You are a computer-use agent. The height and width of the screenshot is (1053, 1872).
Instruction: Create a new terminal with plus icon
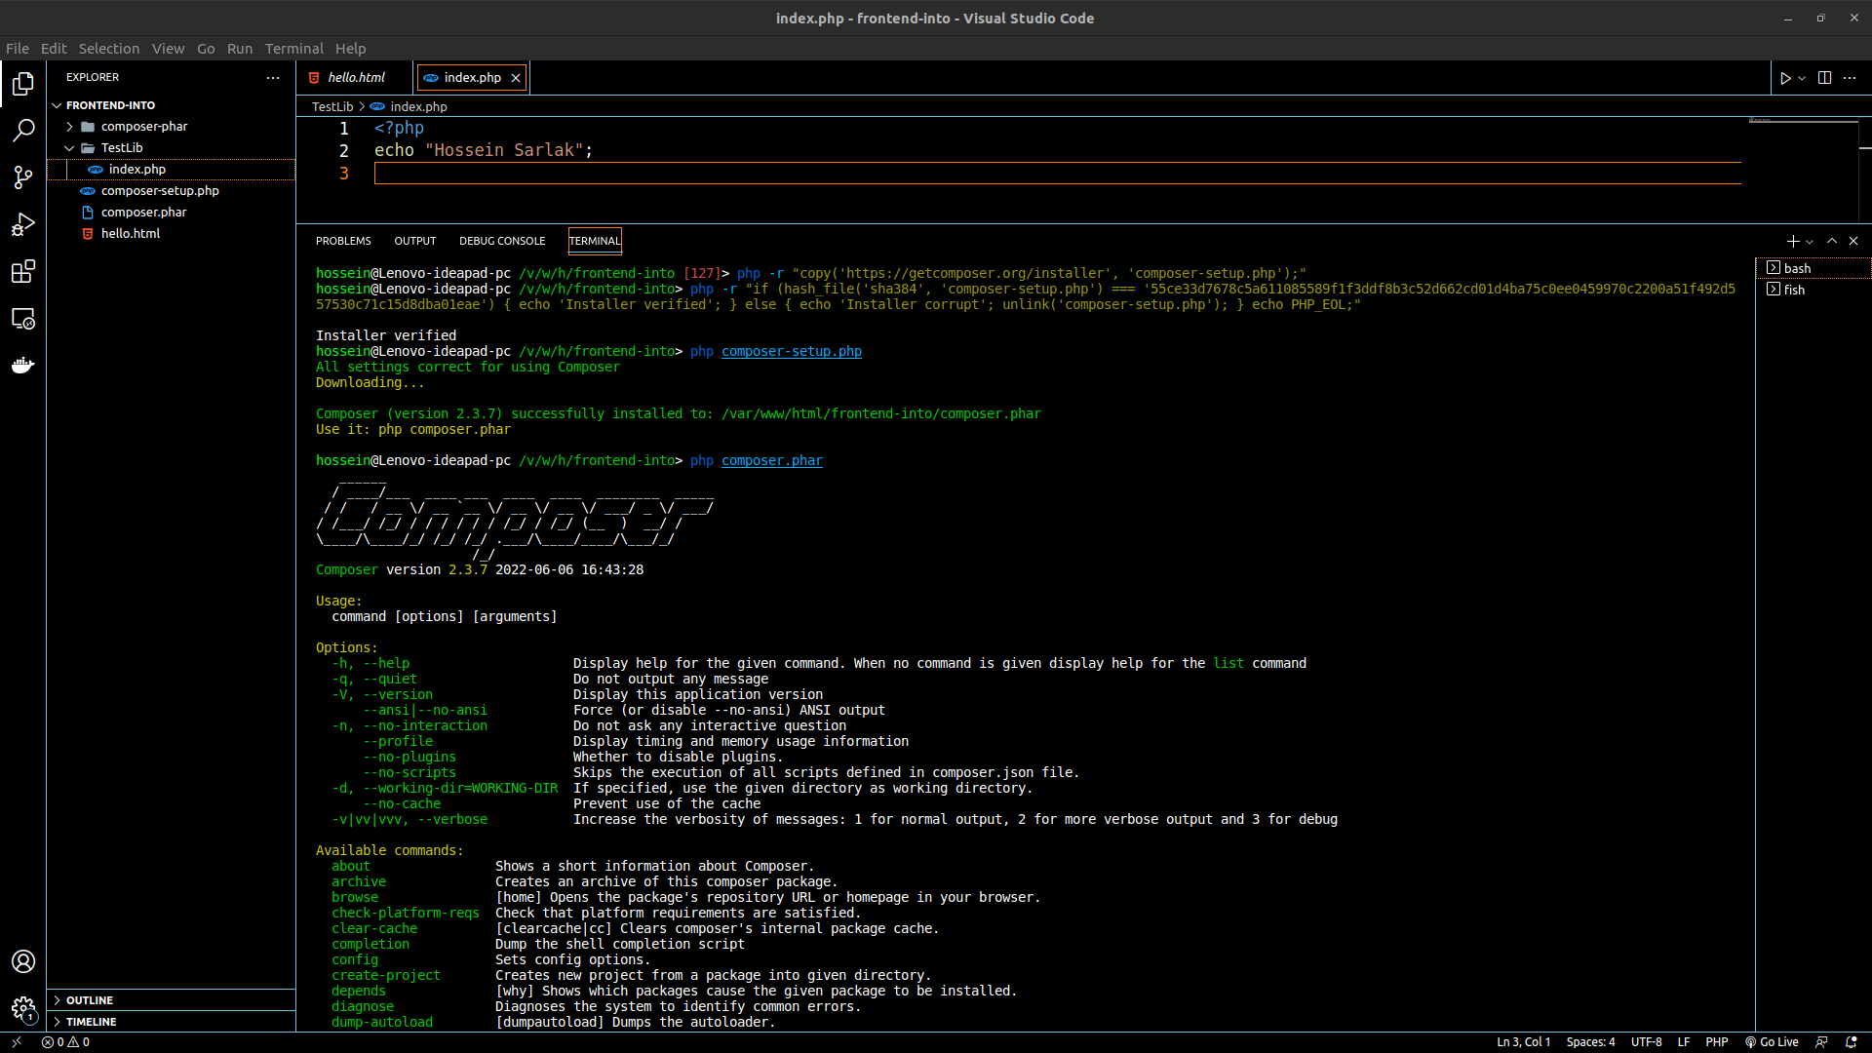click(1792, 241)
